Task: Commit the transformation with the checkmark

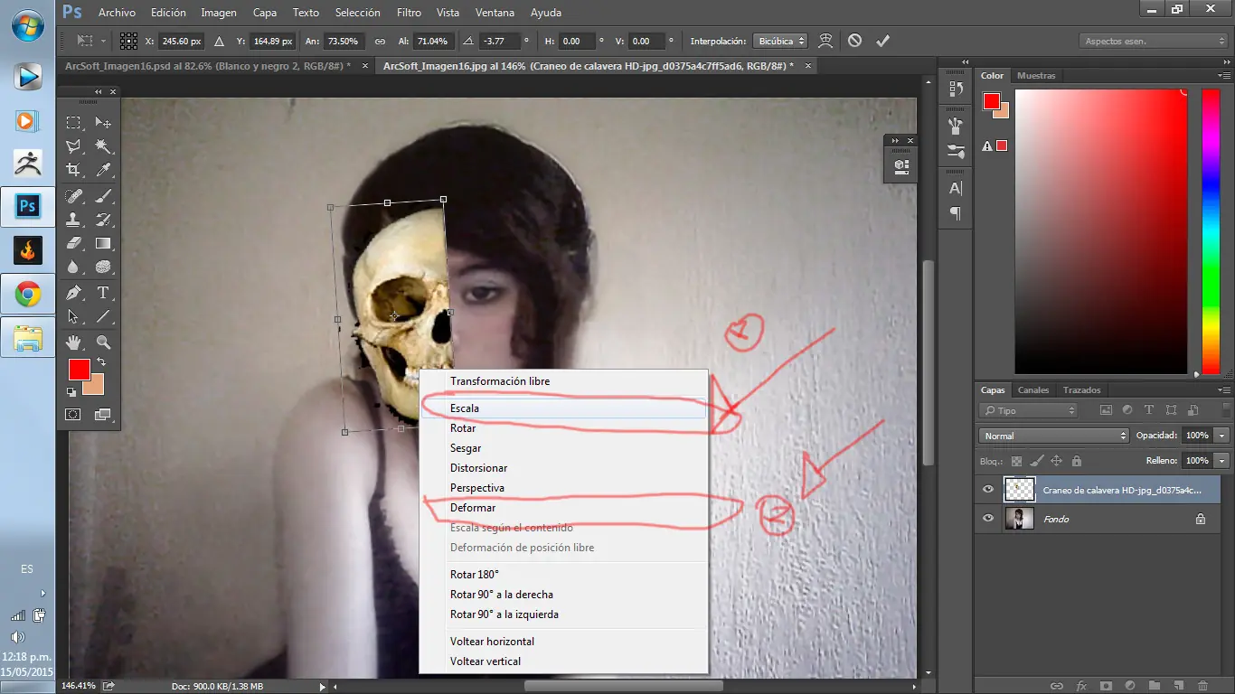Action: click(882, 41)
